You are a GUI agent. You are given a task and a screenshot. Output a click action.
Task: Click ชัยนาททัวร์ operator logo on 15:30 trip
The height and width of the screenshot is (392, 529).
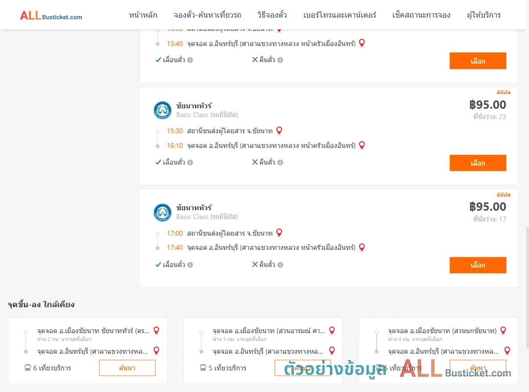pos(163,110)
